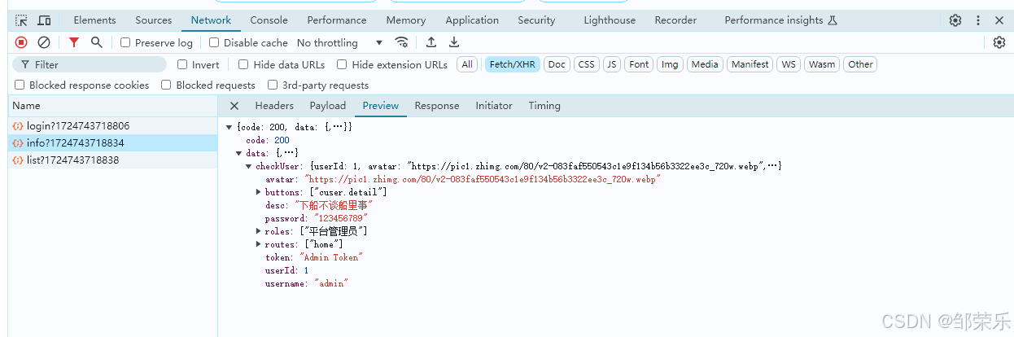
Task: Click the import HAR upload icon
Action: (x=431, y=42)
